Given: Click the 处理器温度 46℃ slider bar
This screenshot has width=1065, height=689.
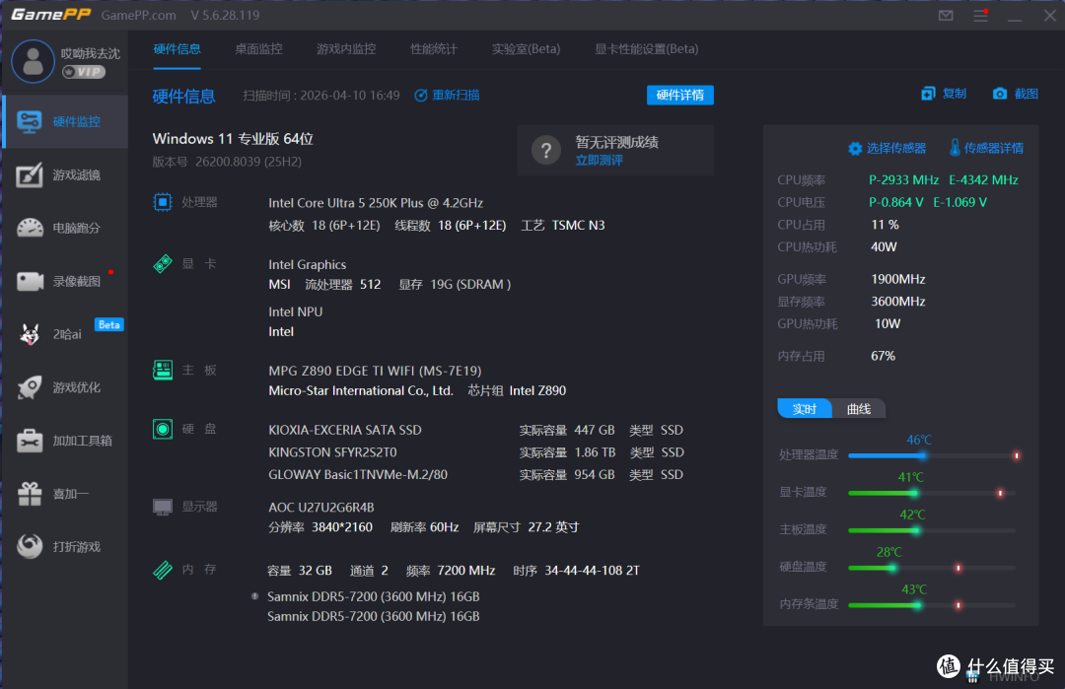Looking at the screenshot, I should tap(932, 455).
